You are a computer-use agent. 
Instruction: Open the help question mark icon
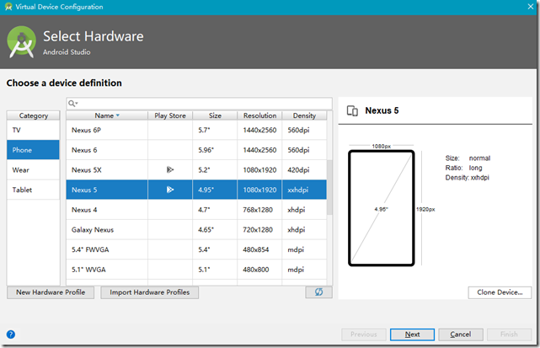(11, 335)
